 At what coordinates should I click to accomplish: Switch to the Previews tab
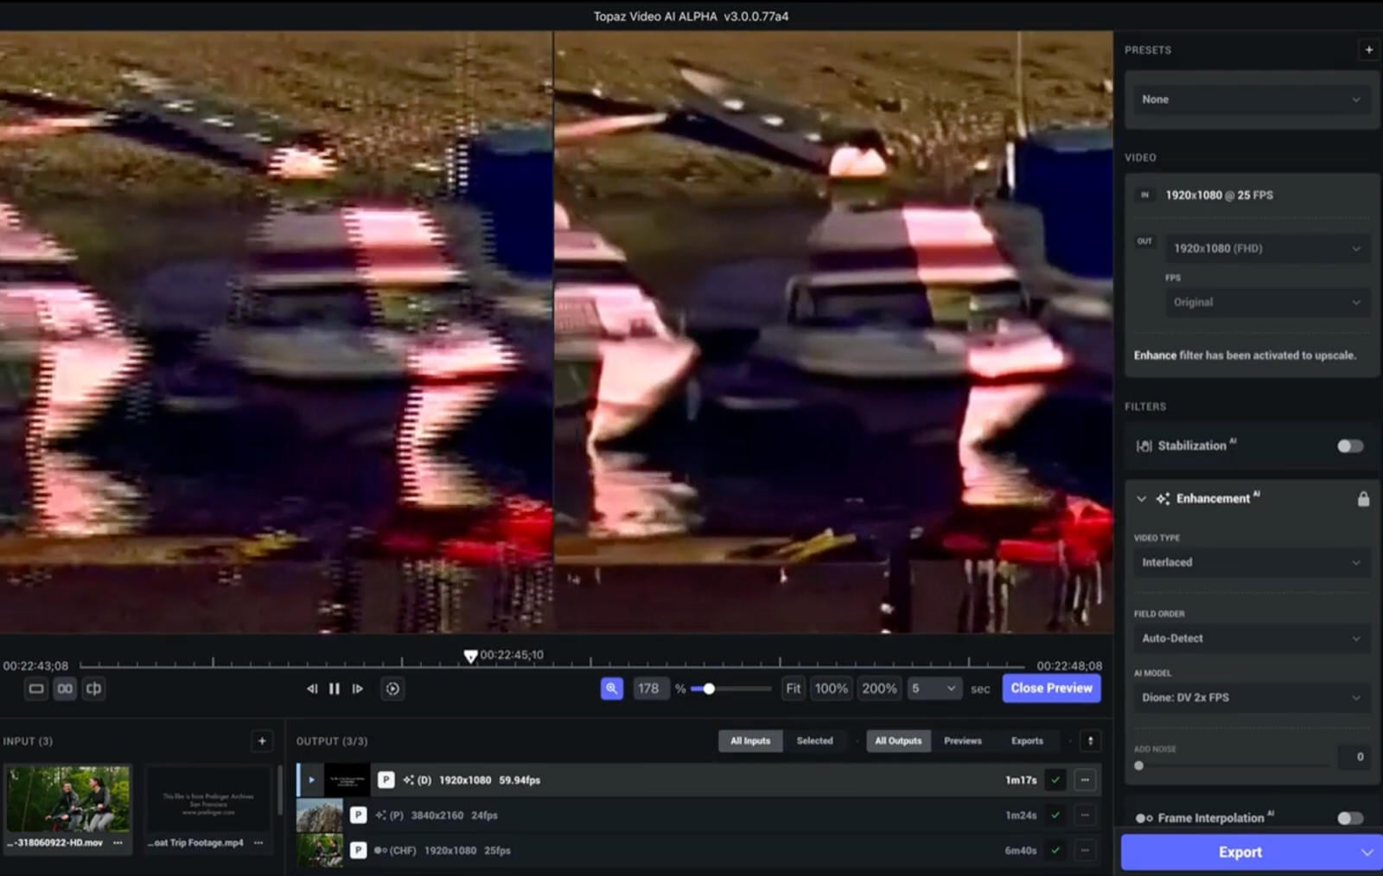tap(962, 741)
